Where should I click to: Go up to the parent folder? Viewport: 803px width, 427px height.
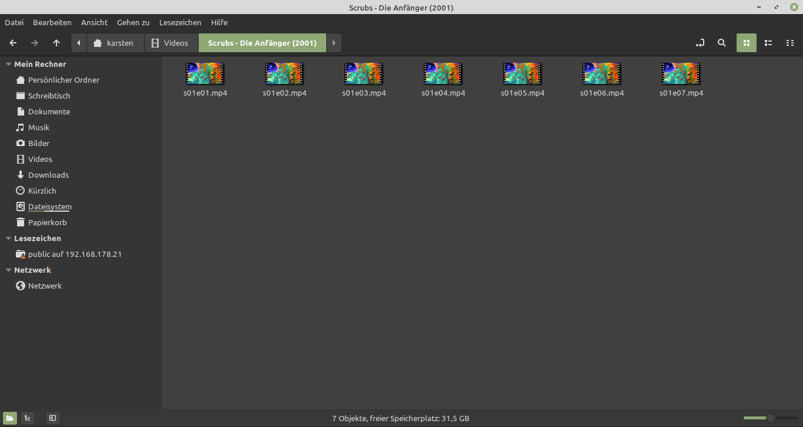pyautogui.click(x=56, y=43)
